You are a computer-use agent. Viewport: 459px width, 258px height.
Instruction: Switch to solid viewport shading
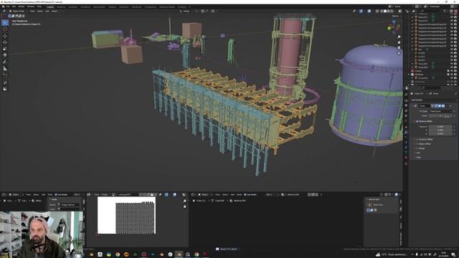385,11
